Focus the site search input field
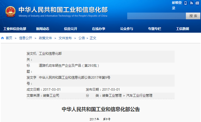 156,16
